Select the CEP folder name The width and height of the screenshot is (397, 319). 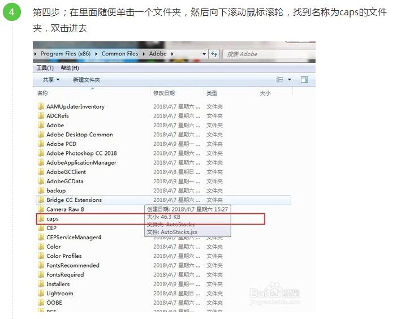(51, 228)
